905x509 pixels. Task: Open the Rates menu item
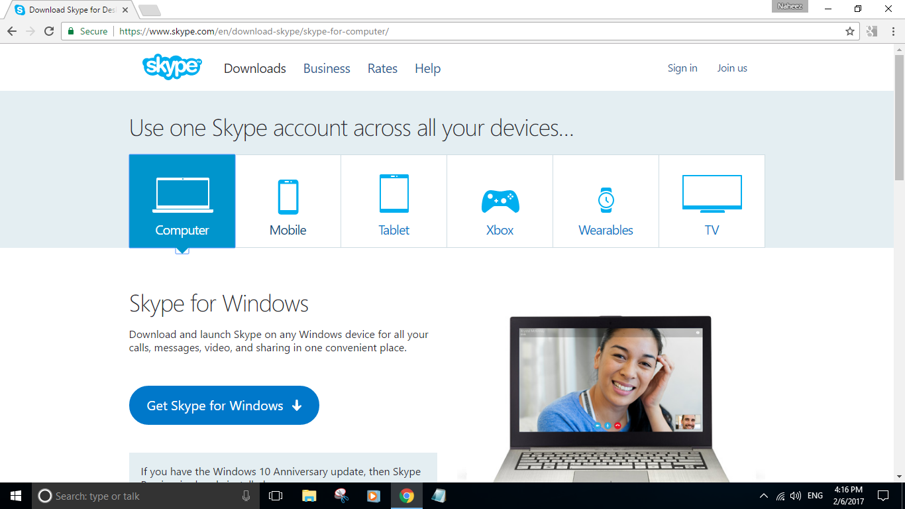click(x=383, y=68)
